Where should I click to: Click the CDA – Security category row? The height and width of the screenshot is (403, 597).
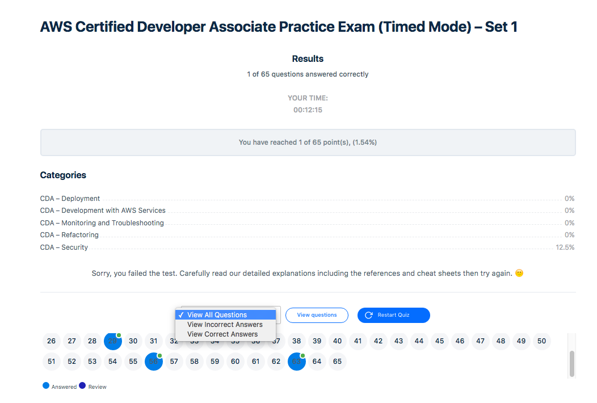tap(64, 247)
